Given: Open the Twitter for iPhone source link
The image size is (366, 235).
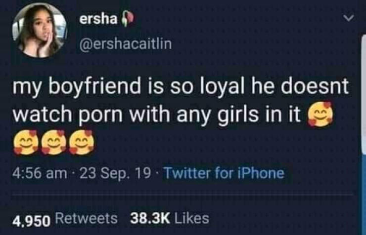Looking at the screenshot, I should click(225, 173).
